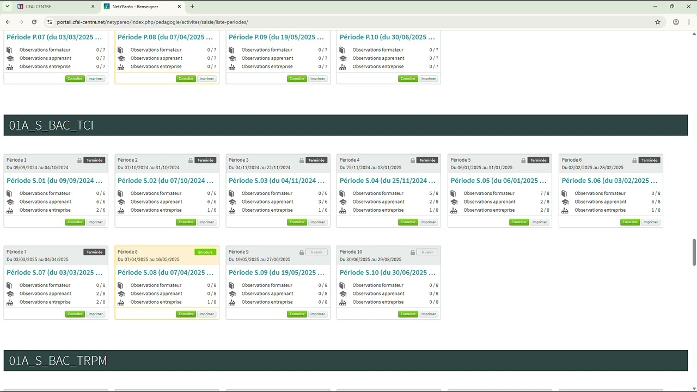697x392 pixels.
Task: Open the Période P.09 title link
Action: coord(277,37)
